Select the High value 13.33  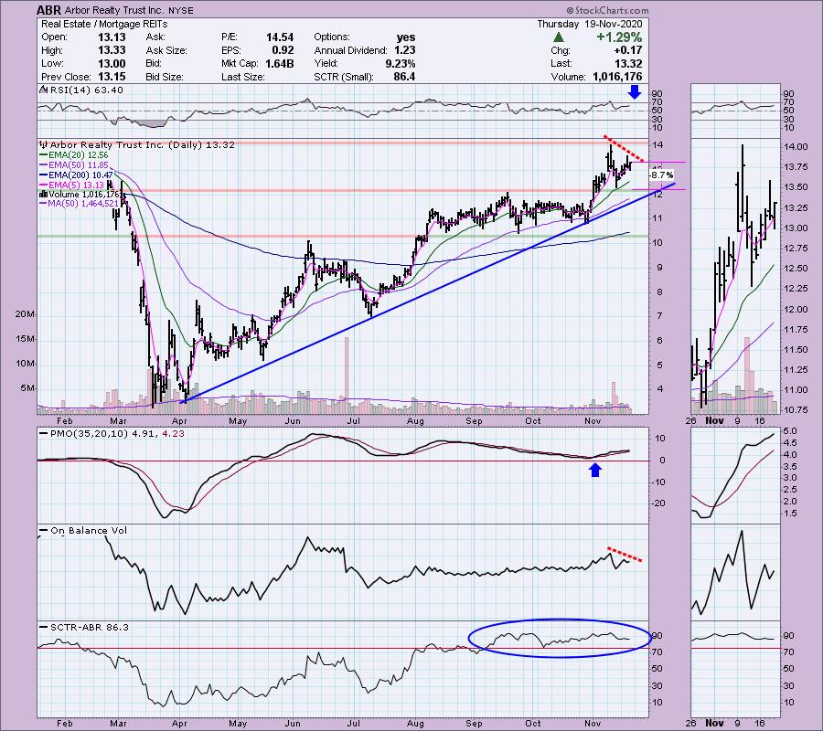point(112,50)
